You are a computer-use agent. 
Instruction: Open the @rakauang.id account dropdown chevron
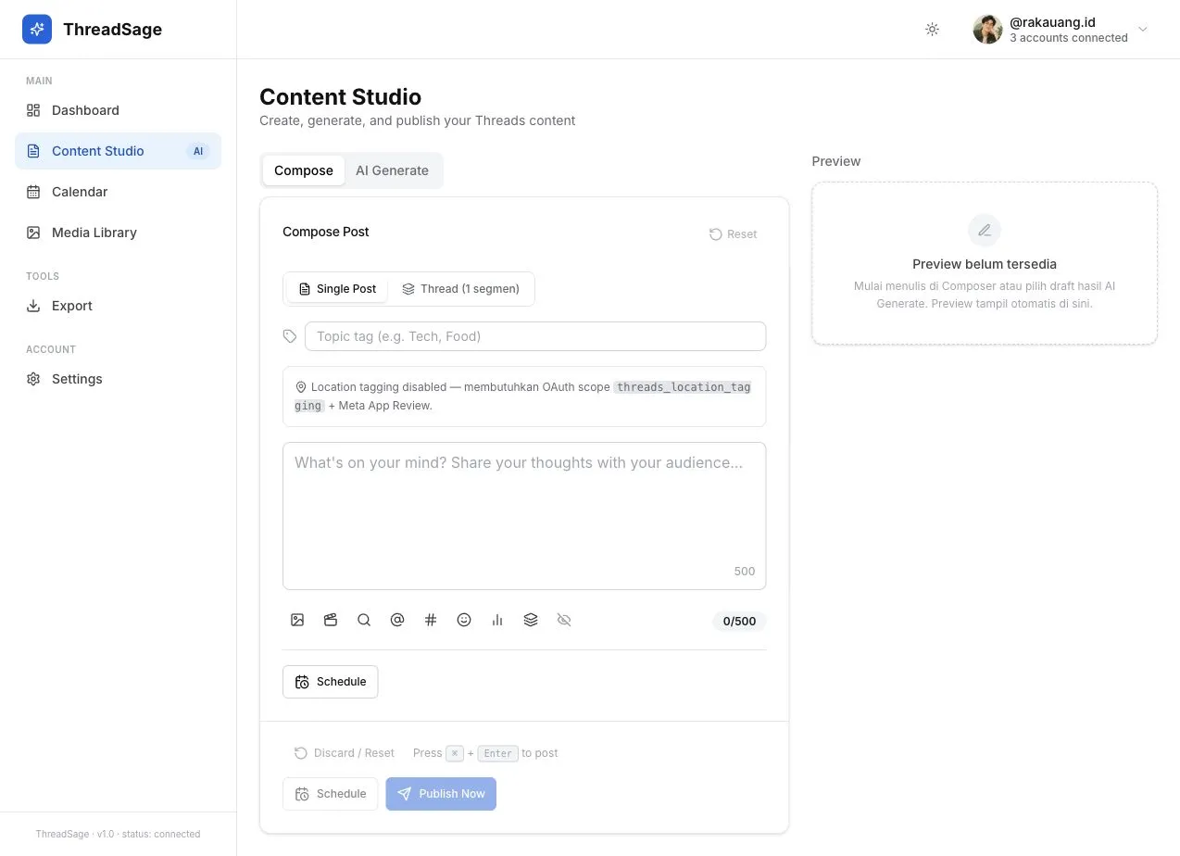(x=1142, y=30)
